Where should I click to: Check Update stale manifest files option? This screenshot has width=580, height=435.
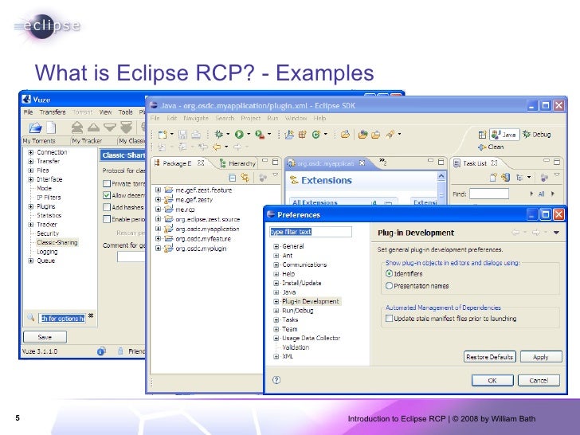[389, 318]
